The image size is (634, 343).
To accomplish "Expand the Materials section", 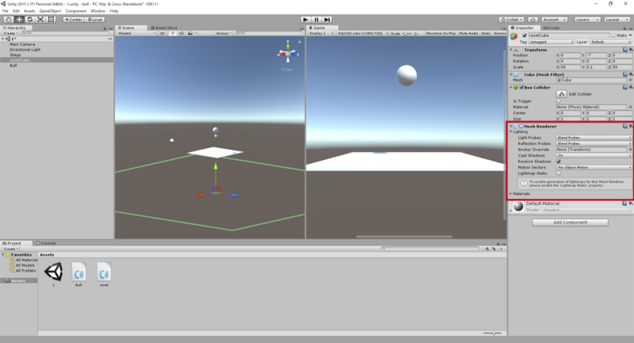I will (511, 193).
